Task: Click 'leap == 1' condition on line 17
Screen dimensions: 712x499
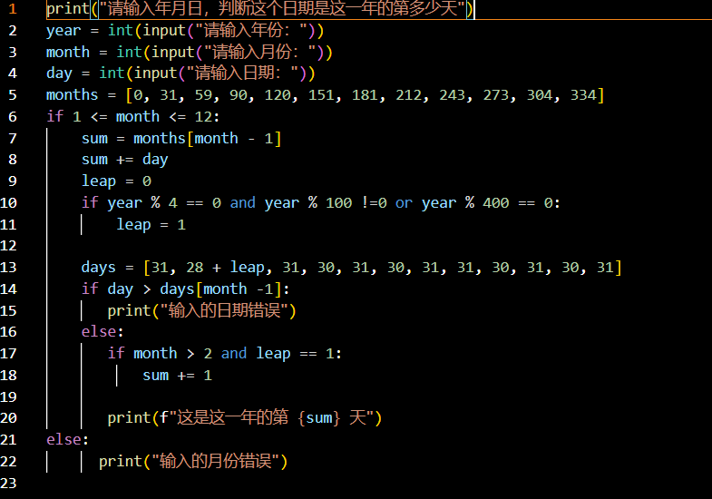Action: (x=295, y=354)
